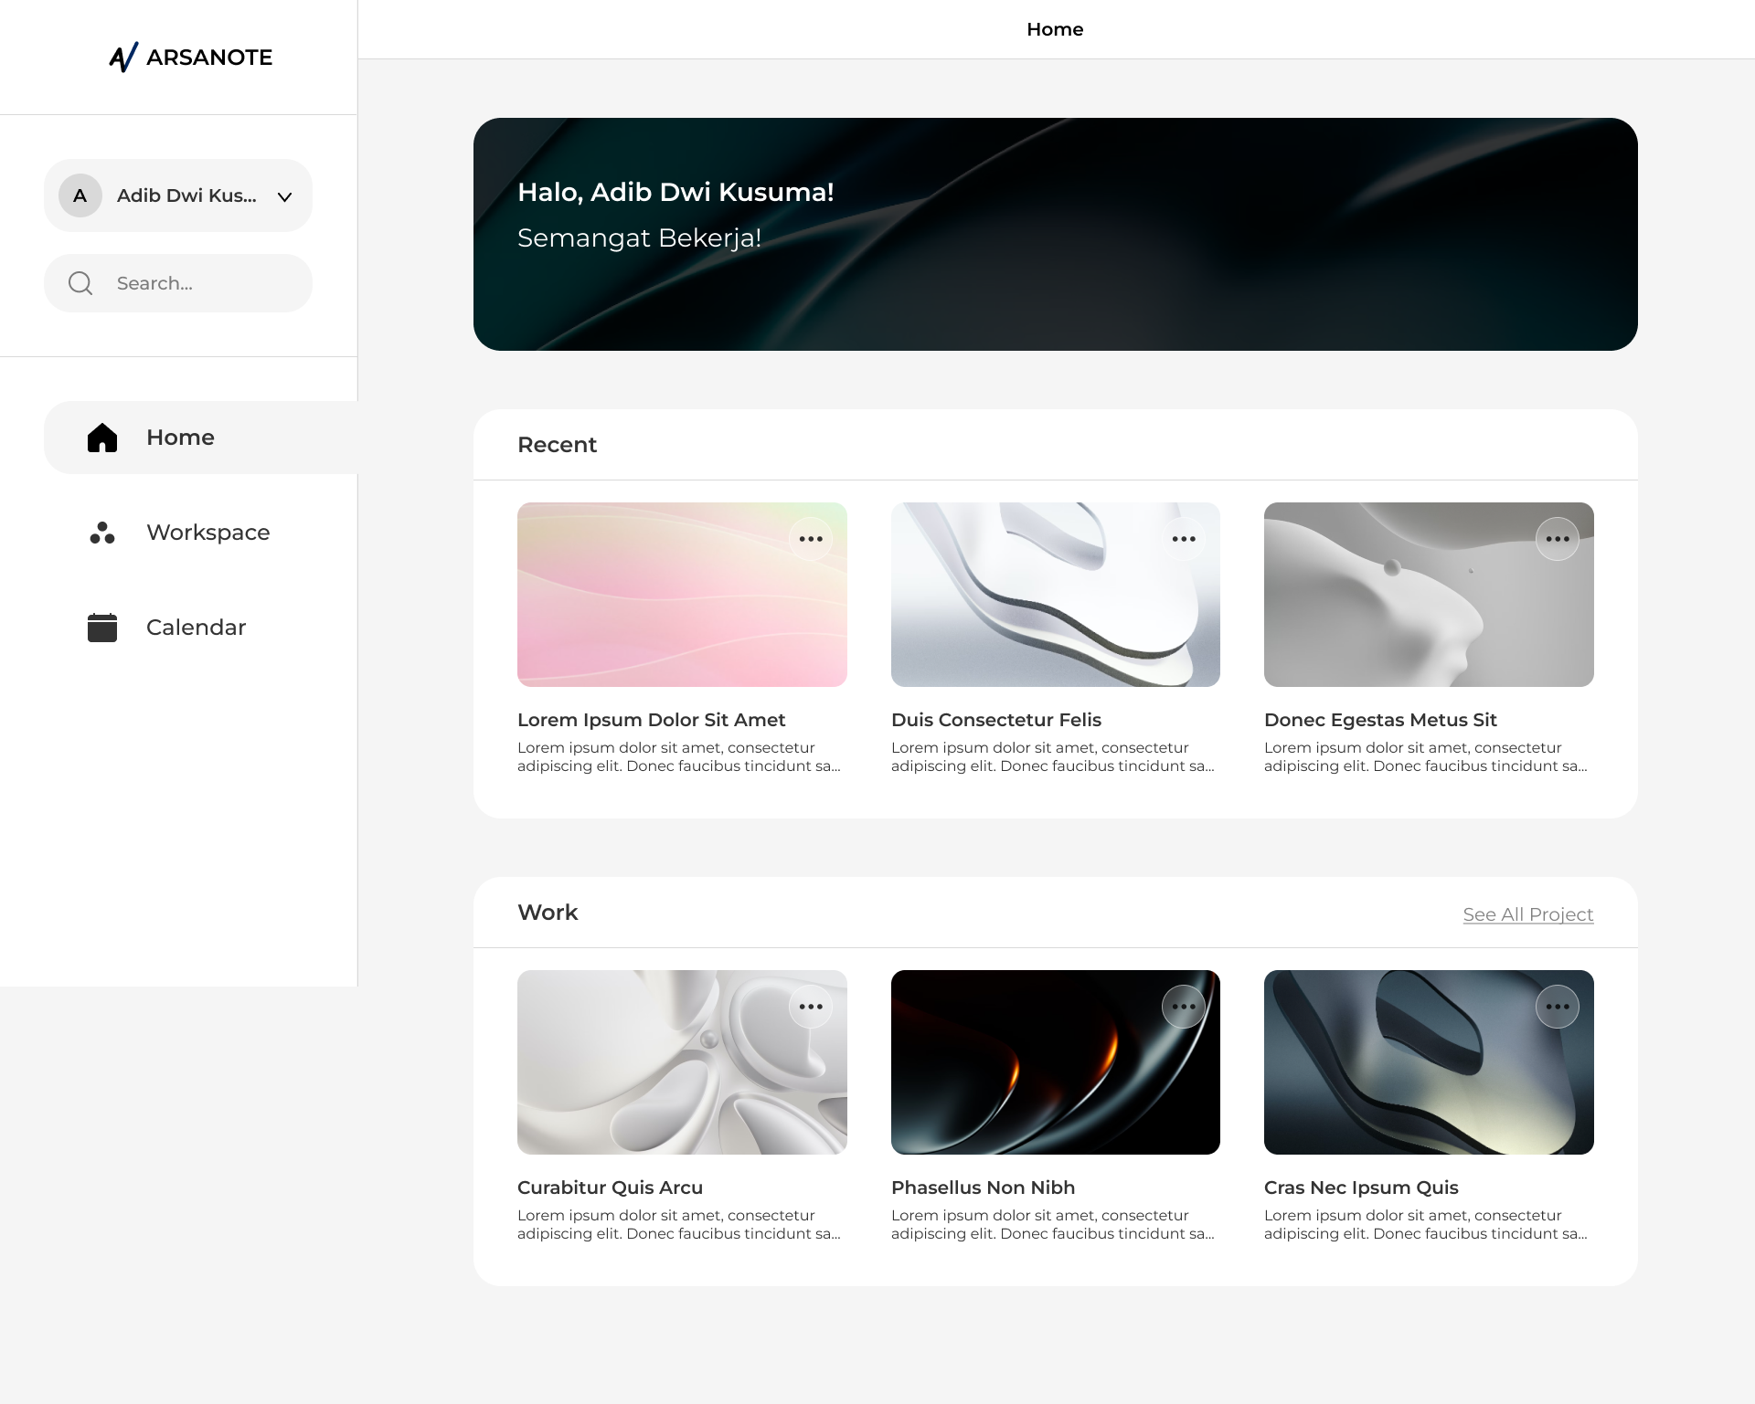Click the Workspace three-dots sidebar icon
The image size is (1755, 1404).
102,533
